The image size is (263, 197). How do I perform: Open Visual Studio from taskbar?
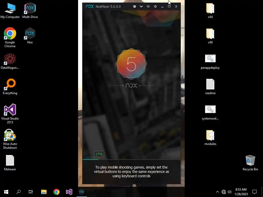[x=69, y=192]
